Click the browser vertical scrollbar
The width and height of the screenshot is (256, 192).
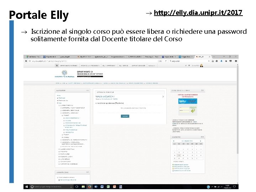pos(238,110)
